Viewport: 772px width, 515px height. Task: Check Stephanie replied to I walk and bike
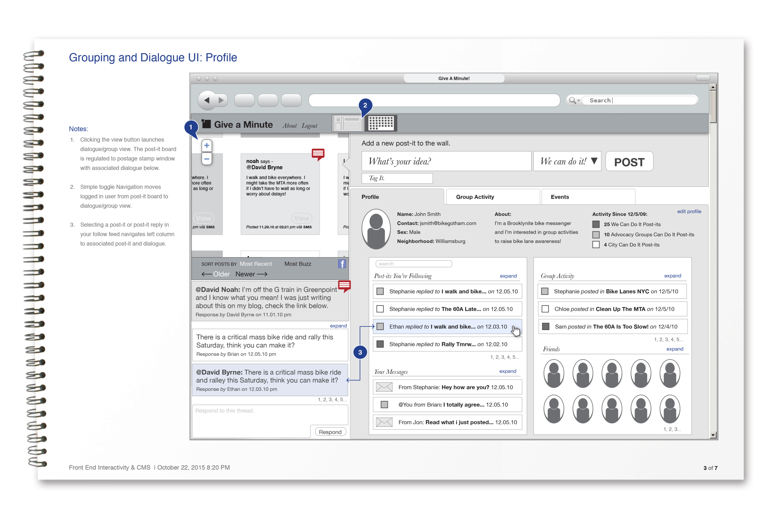click(380, 291)
